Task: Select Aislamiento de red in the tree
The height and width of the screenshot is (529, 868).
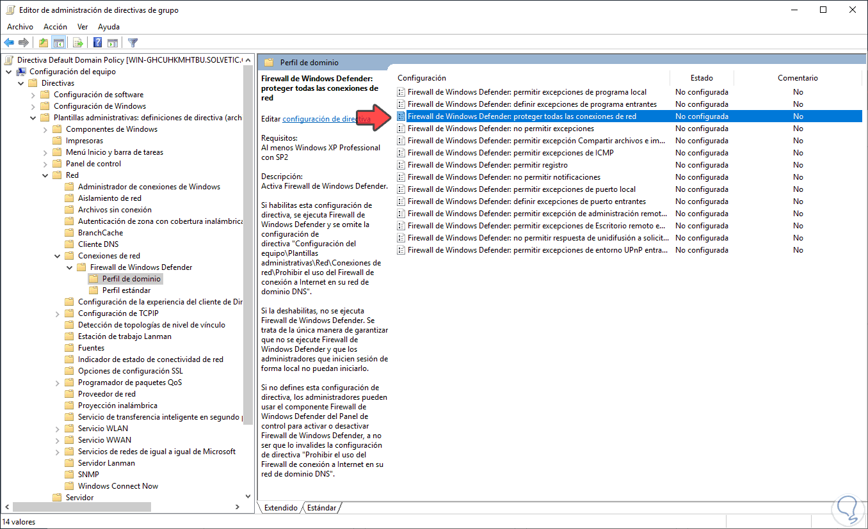Action: point(109,198)
